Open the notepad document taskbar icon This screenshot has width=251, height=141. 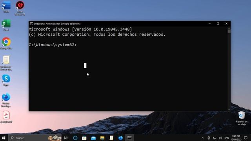click(111, 138)
